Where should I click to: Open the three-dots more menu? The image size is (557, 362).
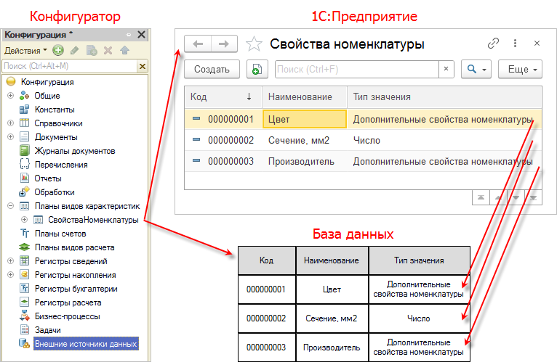[515, 44]
